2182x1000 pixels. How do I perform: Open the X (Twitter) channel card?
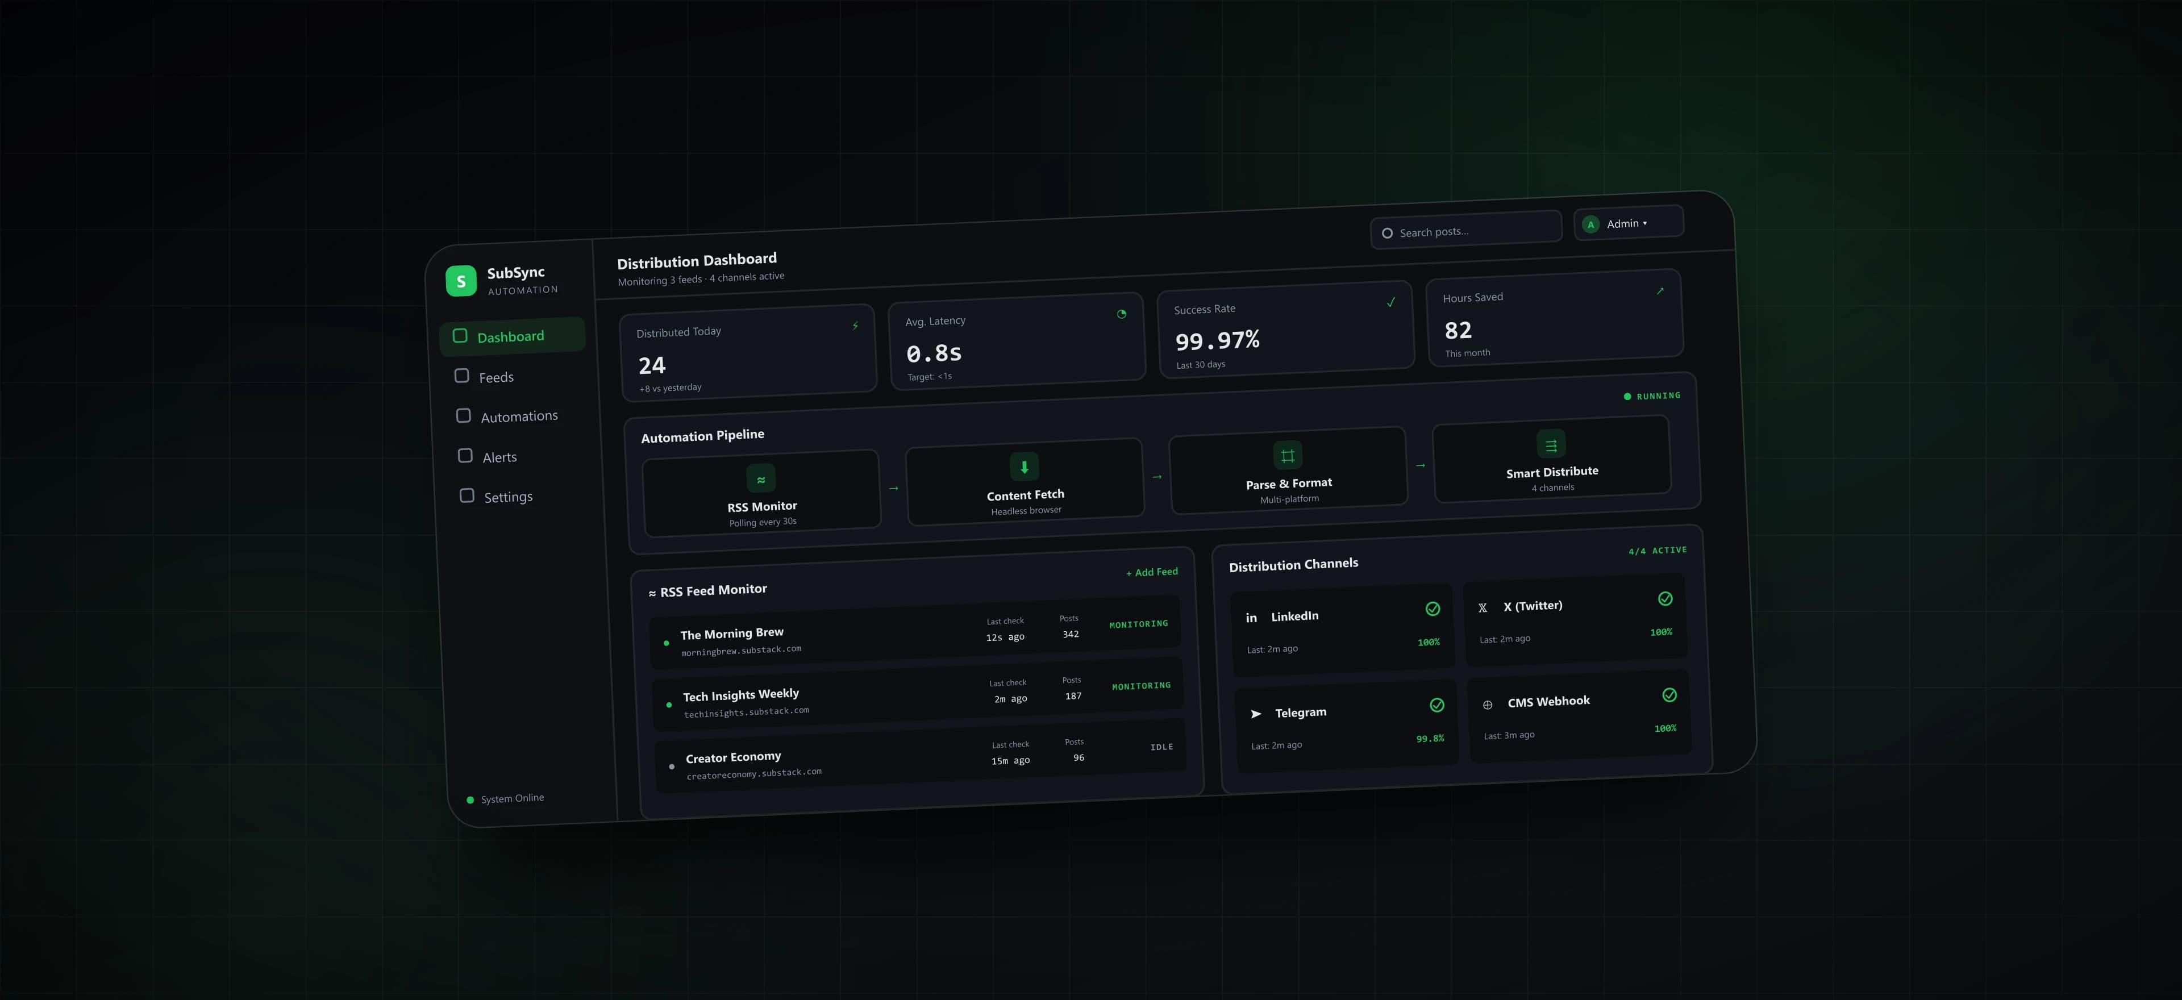[1576, 620]
